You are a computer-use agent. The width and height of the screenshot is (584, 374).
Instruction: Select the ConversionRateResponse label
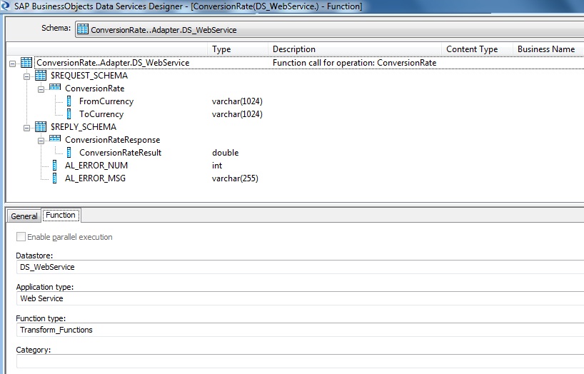[x=113, y=140]
